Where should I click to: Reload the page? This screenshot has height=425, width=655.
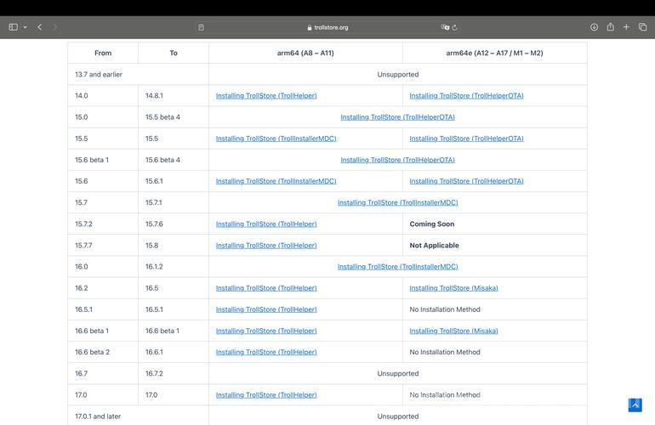[454, 27]
